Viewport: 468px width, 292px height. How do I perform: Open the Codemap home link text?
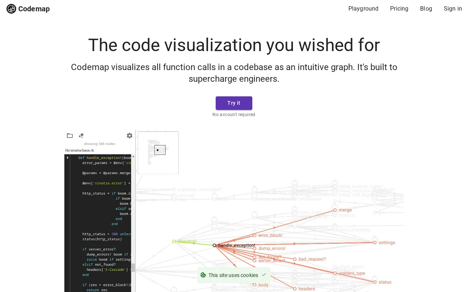(x=34, y=9)
